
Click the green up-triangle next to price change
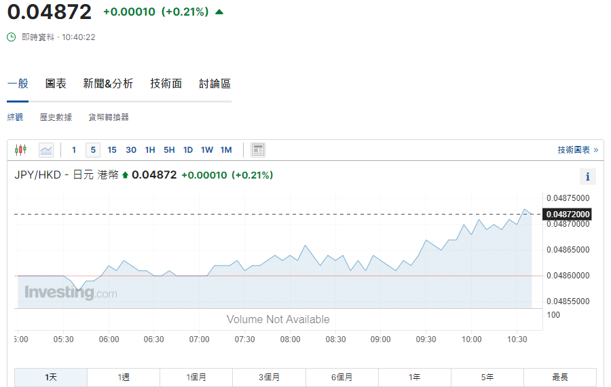point(219,12)
